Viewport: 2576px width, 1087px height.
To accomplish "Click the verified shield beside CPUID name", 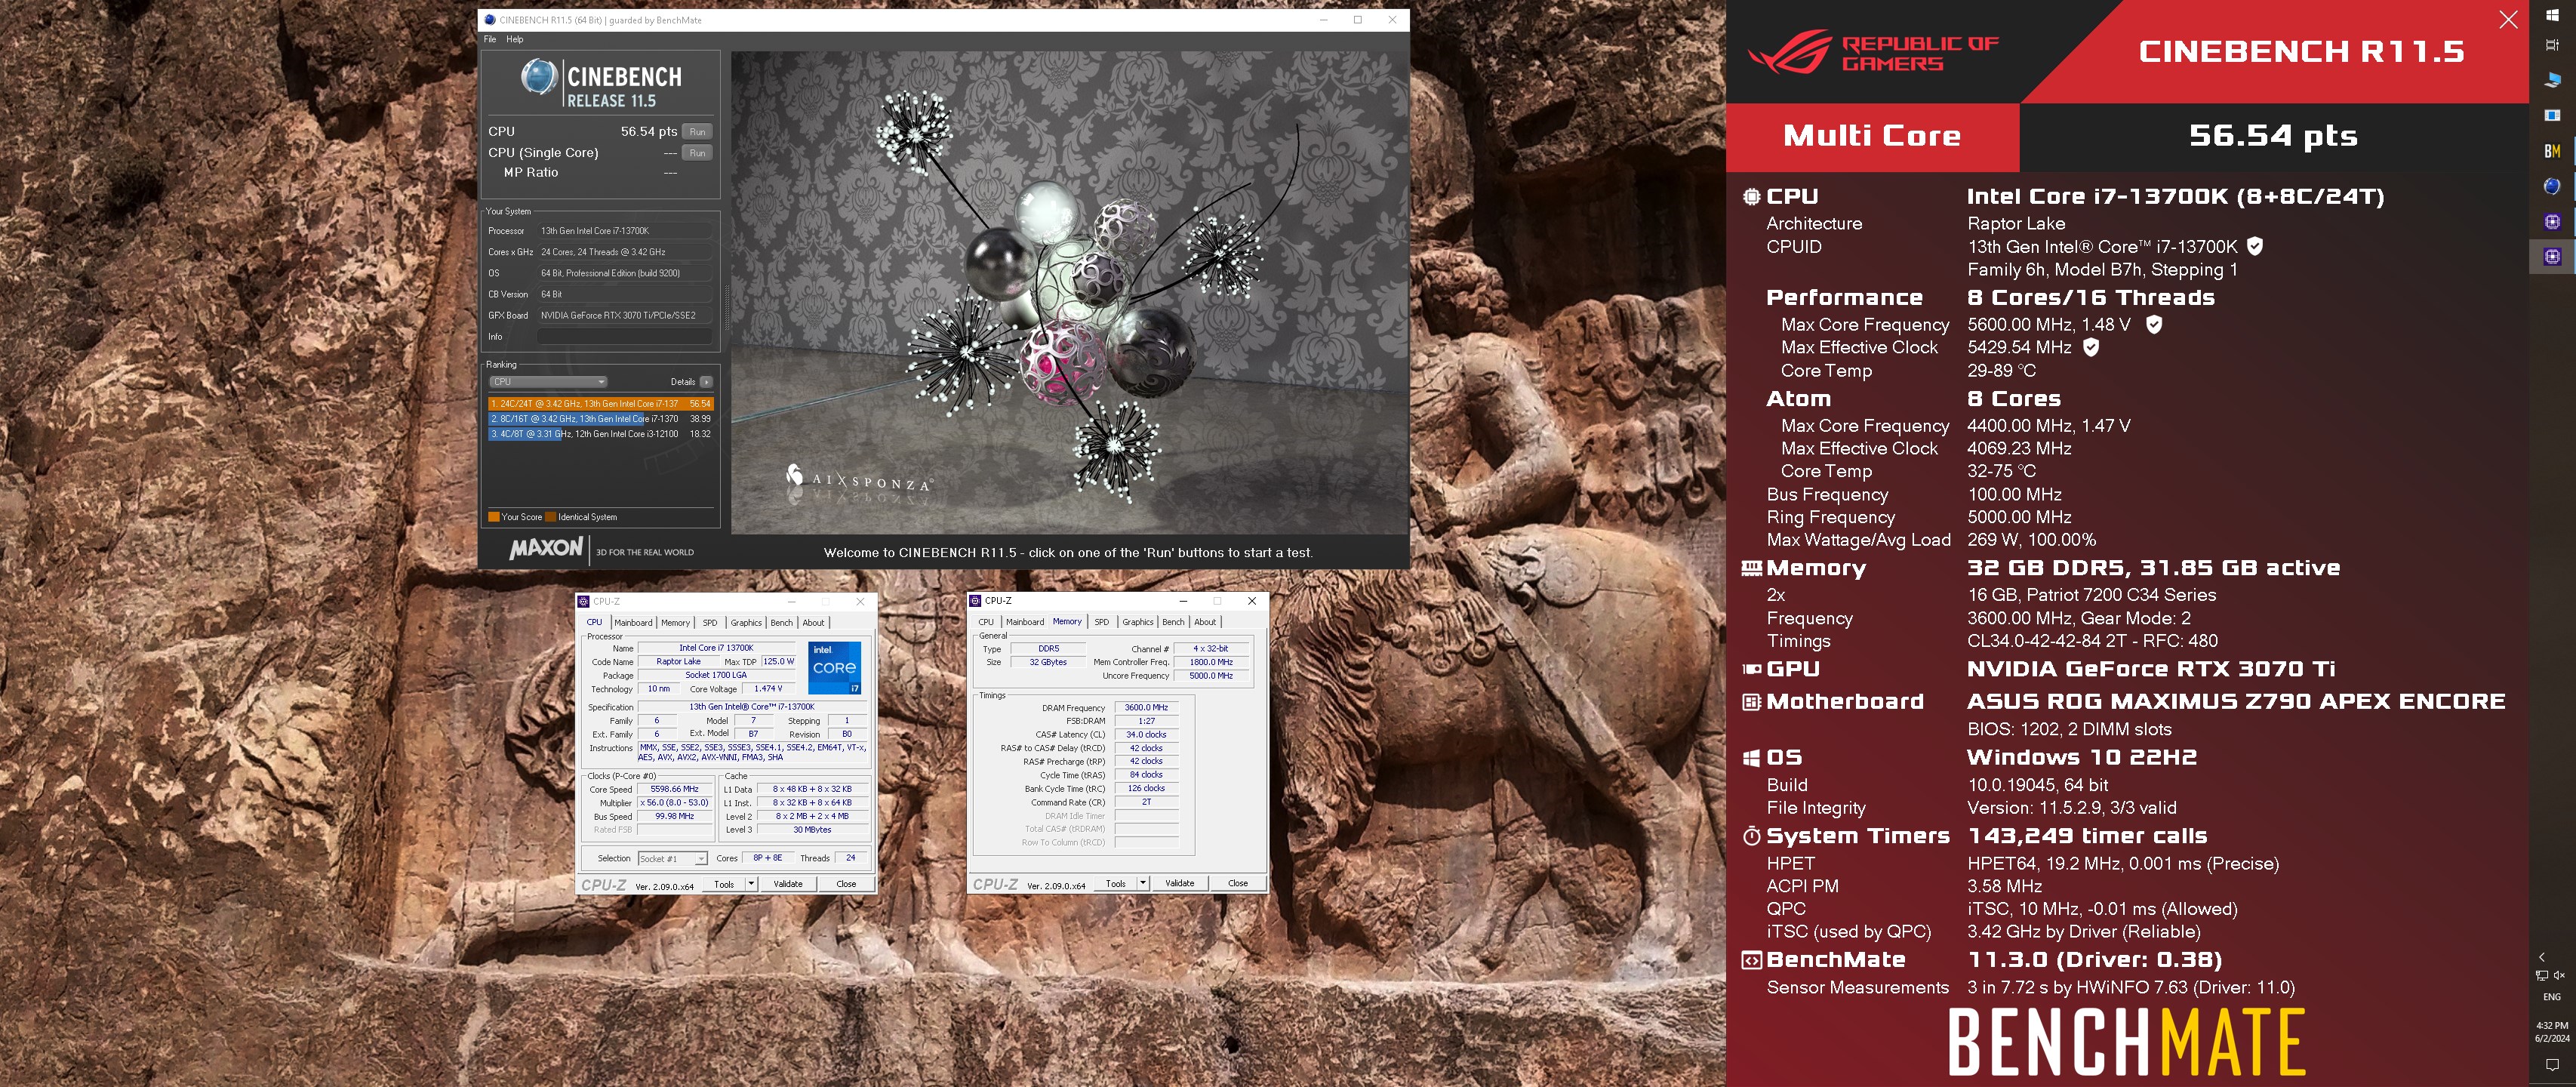I will [2255, 246].
